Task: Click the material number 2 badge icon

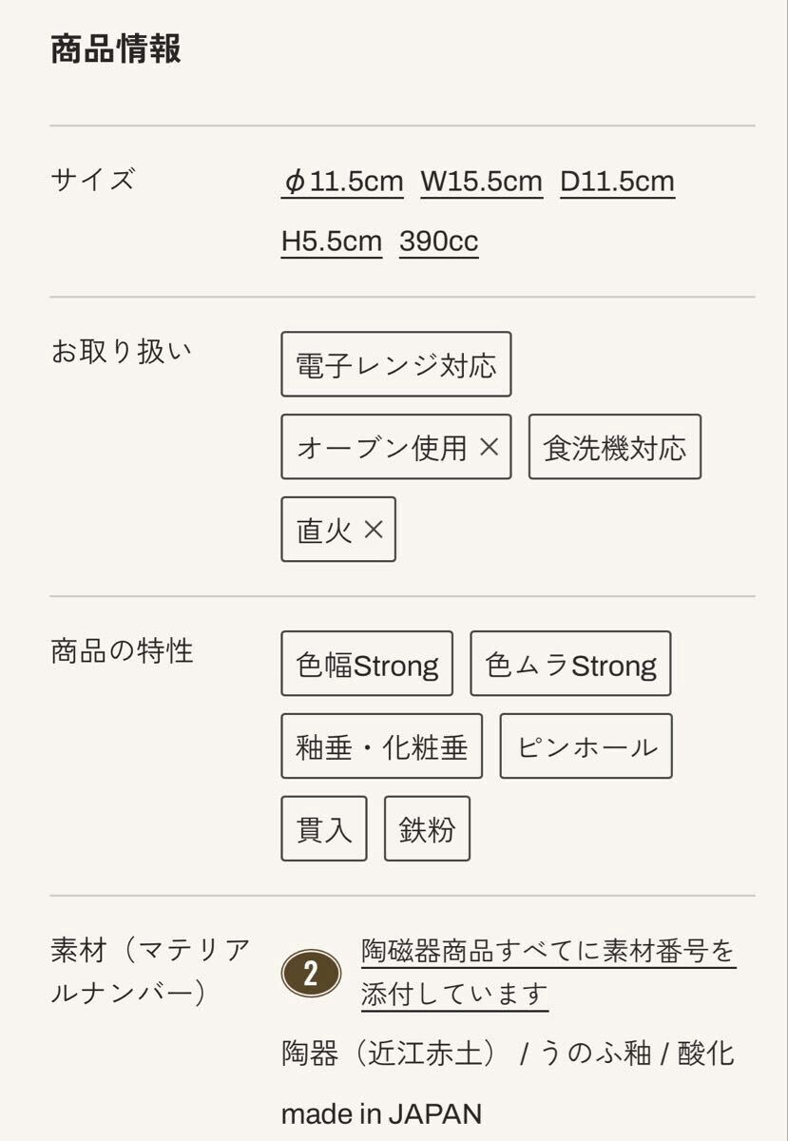Action: 311,973
